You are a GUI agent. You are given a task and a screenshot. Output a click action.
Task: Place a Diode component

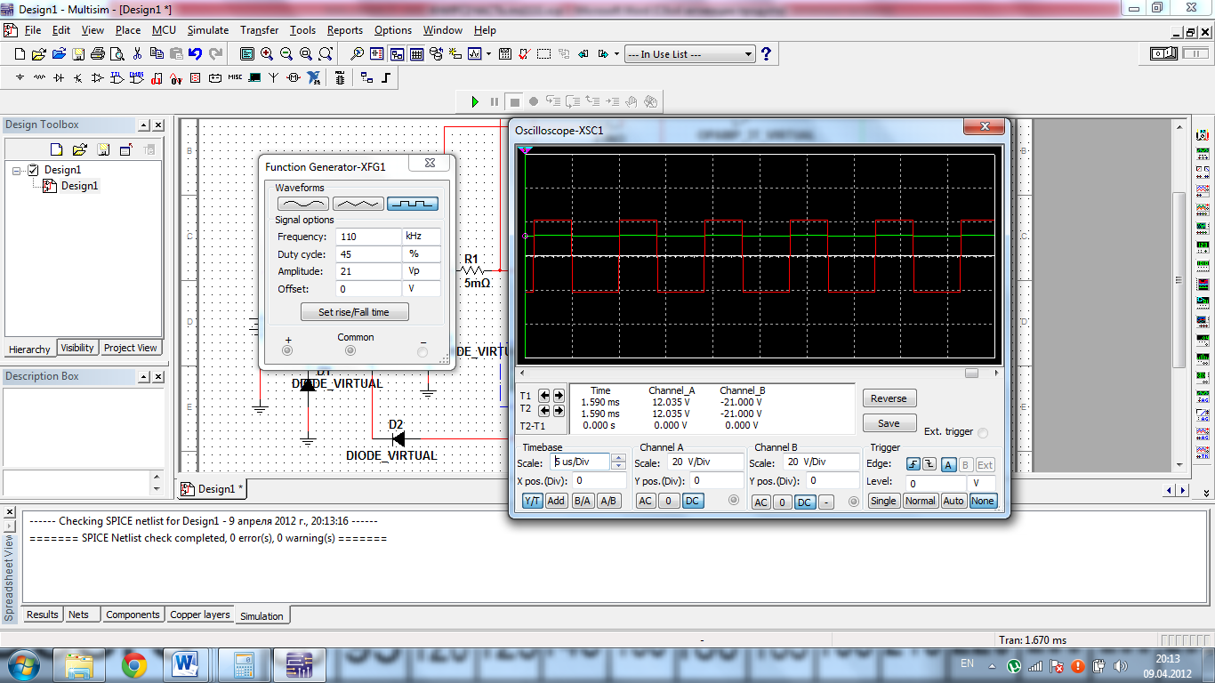59,77
